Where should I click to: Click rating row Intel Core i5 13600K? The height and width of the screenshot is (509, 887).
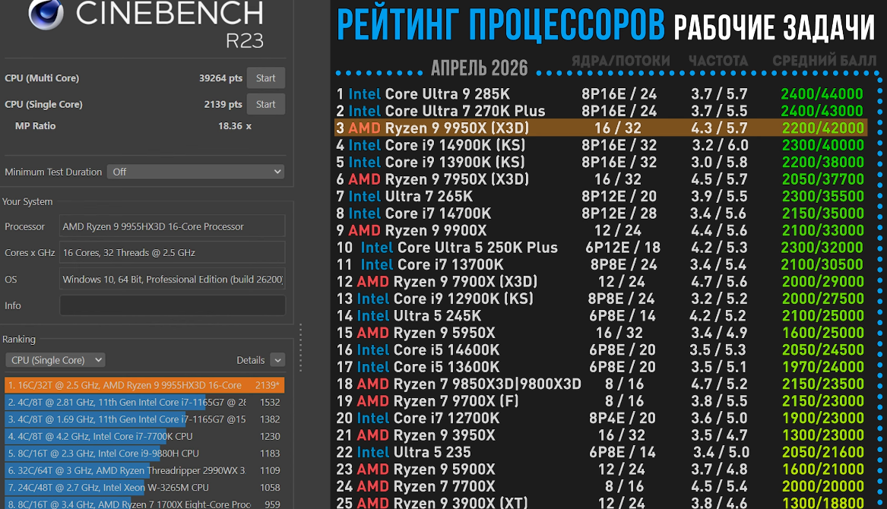pyautogui.click(x=600, y=366)
